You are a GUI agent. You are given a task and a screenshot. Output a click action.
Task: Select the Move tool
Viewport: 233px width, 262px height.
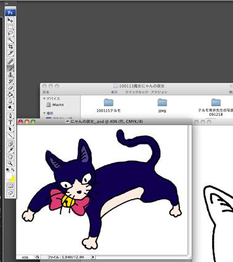coord(10,20)
